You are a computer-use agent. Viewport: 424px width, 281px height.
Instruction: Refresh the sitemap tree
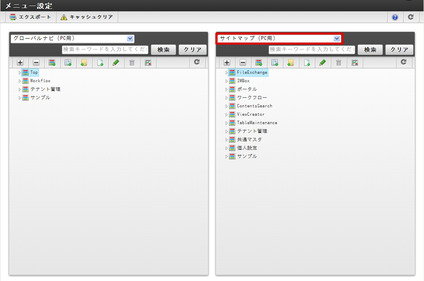point(403,62)
